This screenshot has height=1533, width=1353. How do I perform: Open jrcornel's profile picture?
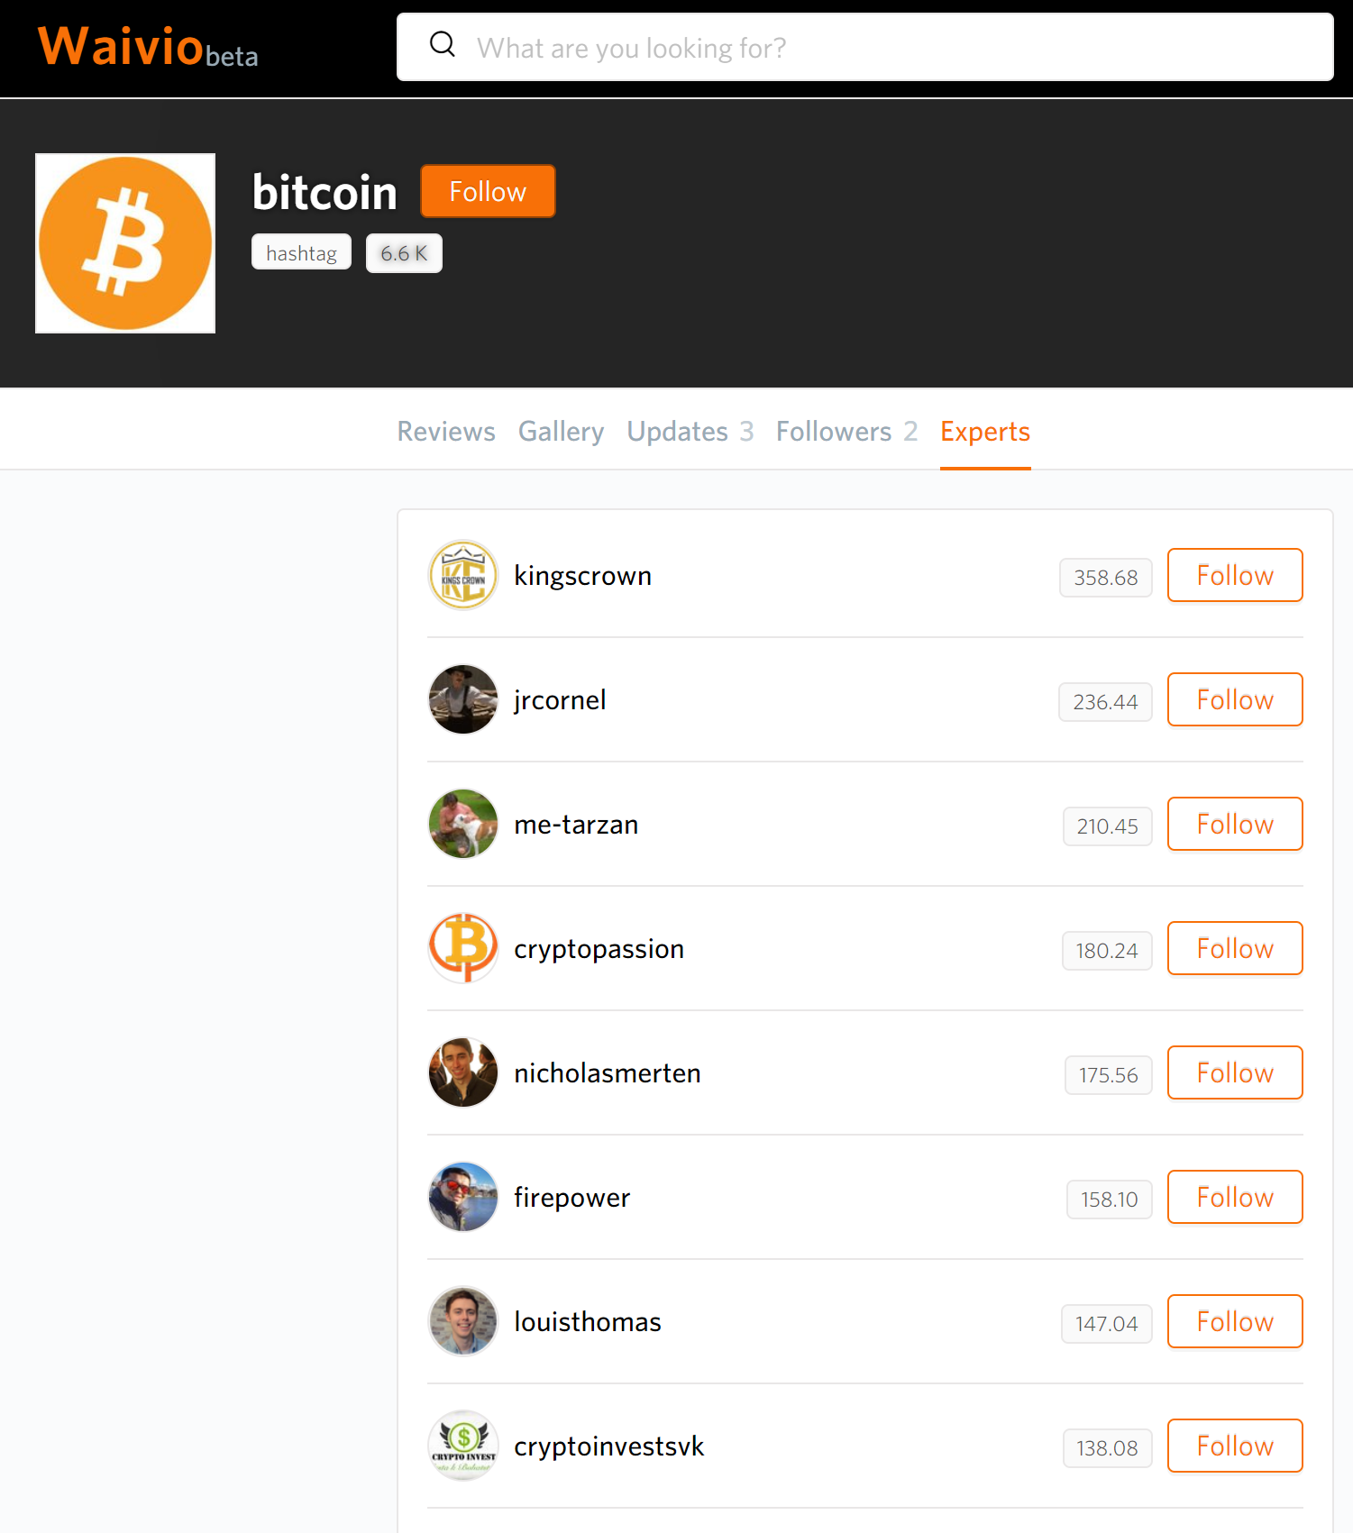point(463,699)
